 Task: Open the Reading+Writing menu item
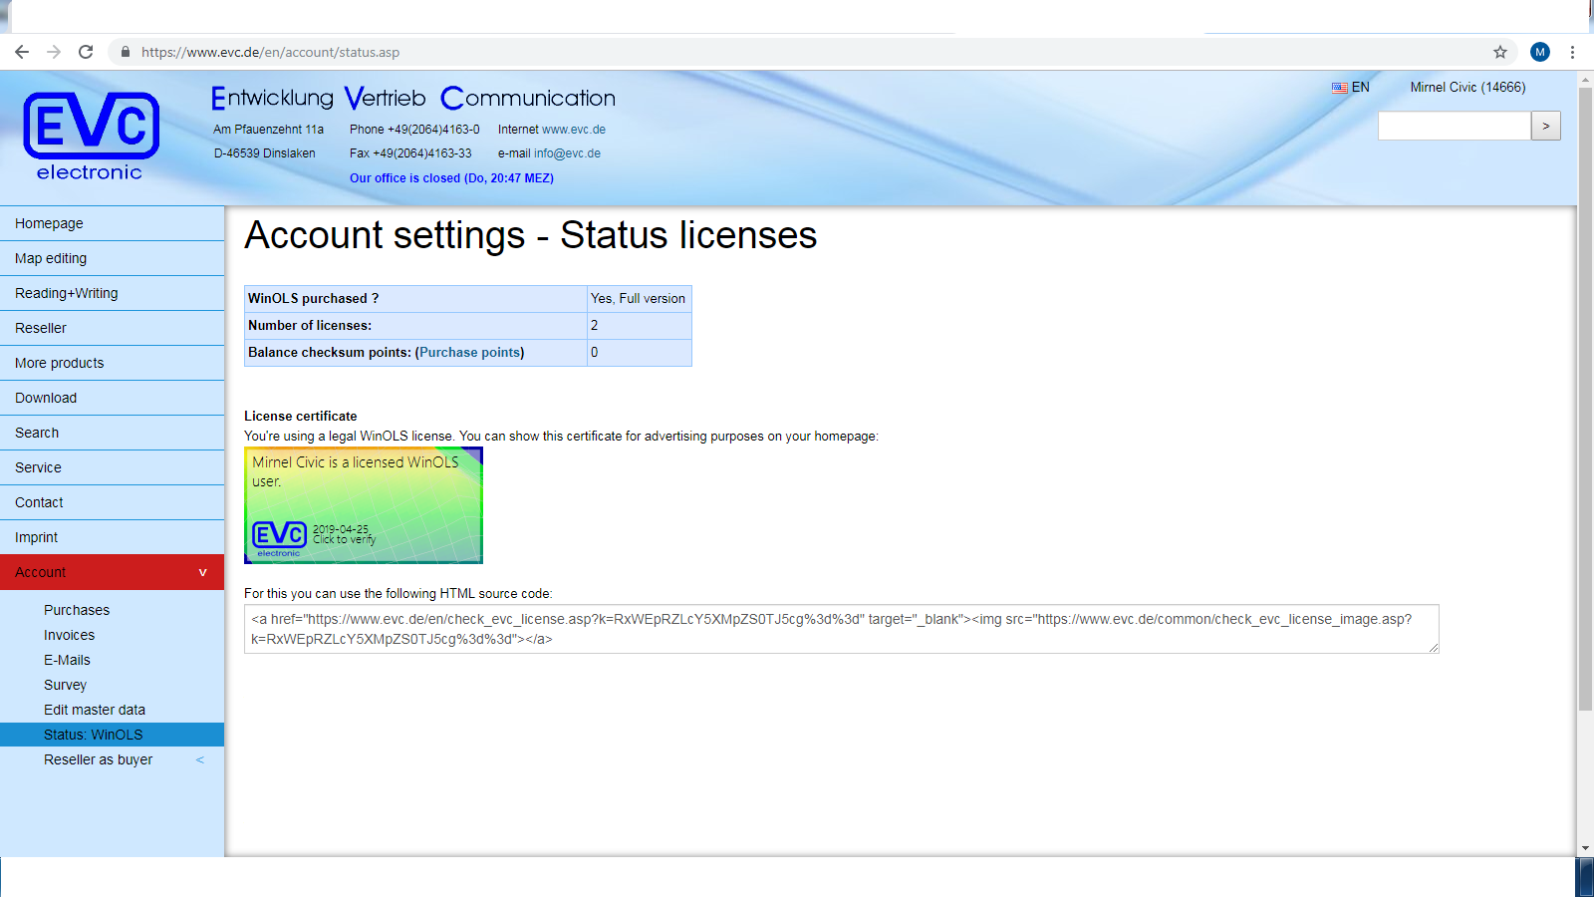point(112,293)
